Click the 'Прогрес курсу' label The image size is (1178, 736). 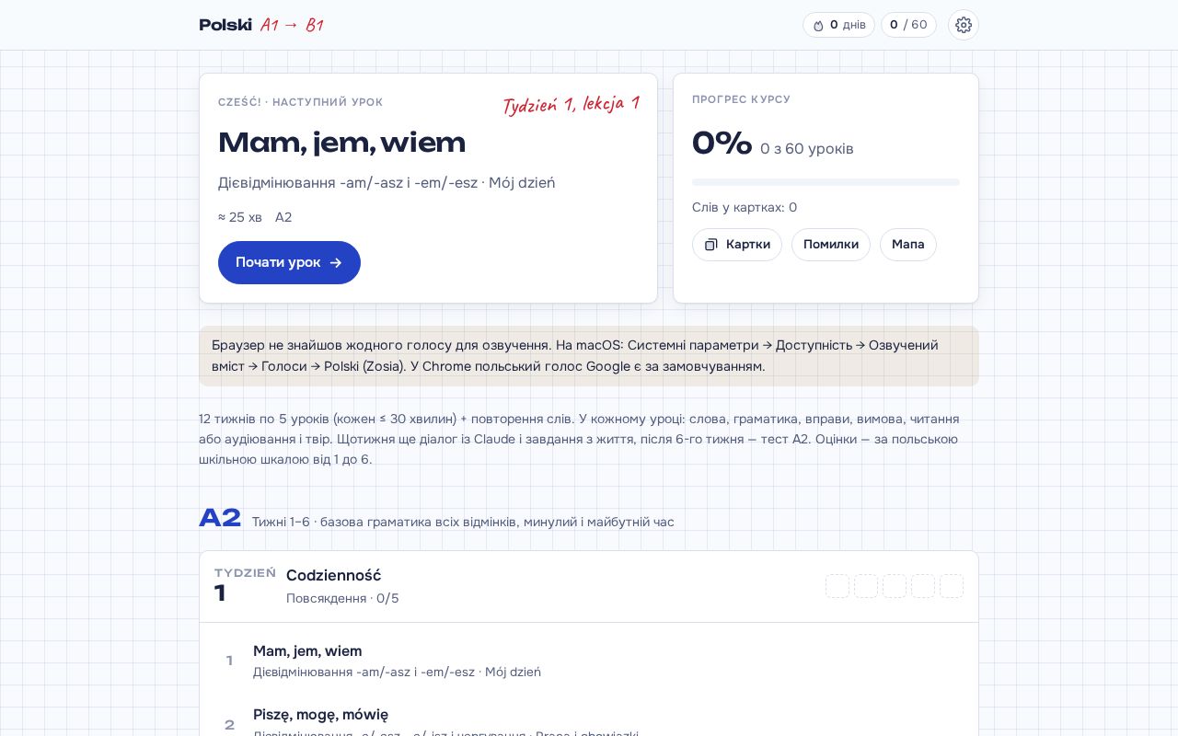(x=742, y=99)
